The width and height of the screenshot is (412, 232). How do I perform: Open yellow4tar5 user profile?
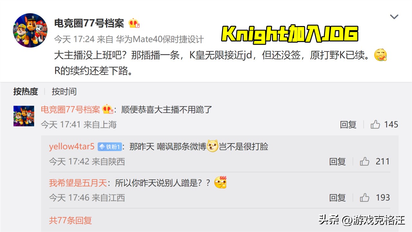(x=72, y=147)
